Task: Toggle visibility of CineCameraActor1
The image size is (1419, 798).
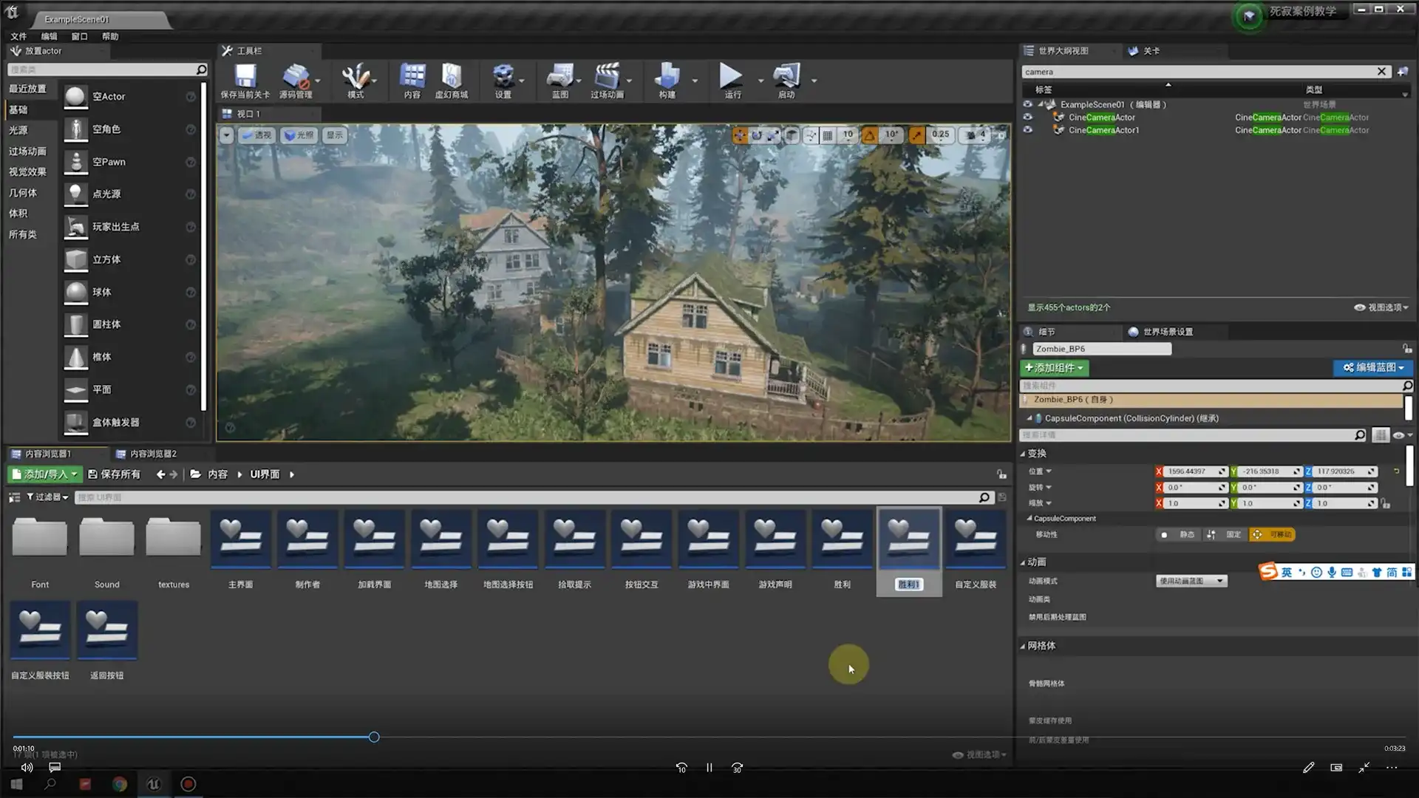Action: click(1027, 130)
